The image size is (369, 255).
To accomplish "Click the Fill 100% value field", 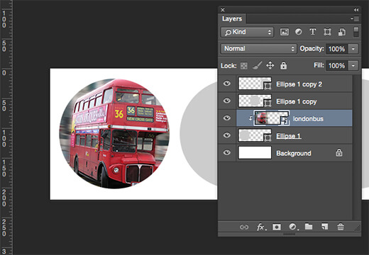I will (336, 65).
